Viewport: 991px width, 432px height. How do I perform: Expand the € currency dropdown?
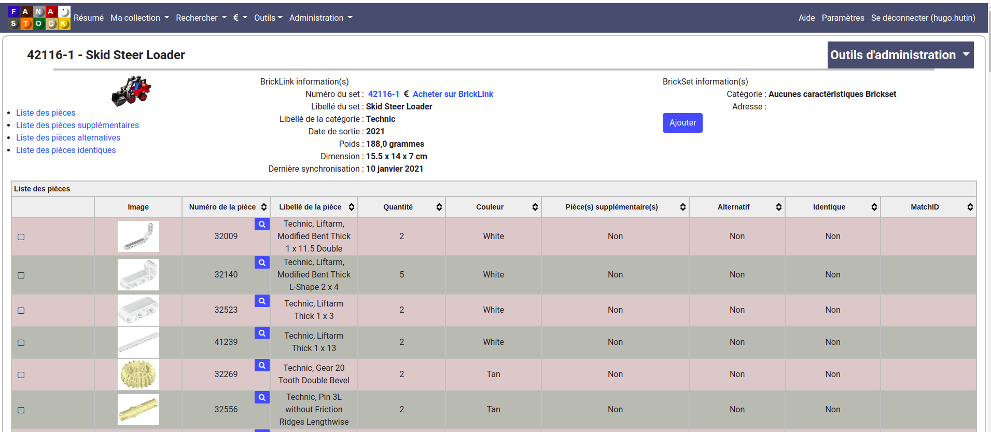point(240,18)
